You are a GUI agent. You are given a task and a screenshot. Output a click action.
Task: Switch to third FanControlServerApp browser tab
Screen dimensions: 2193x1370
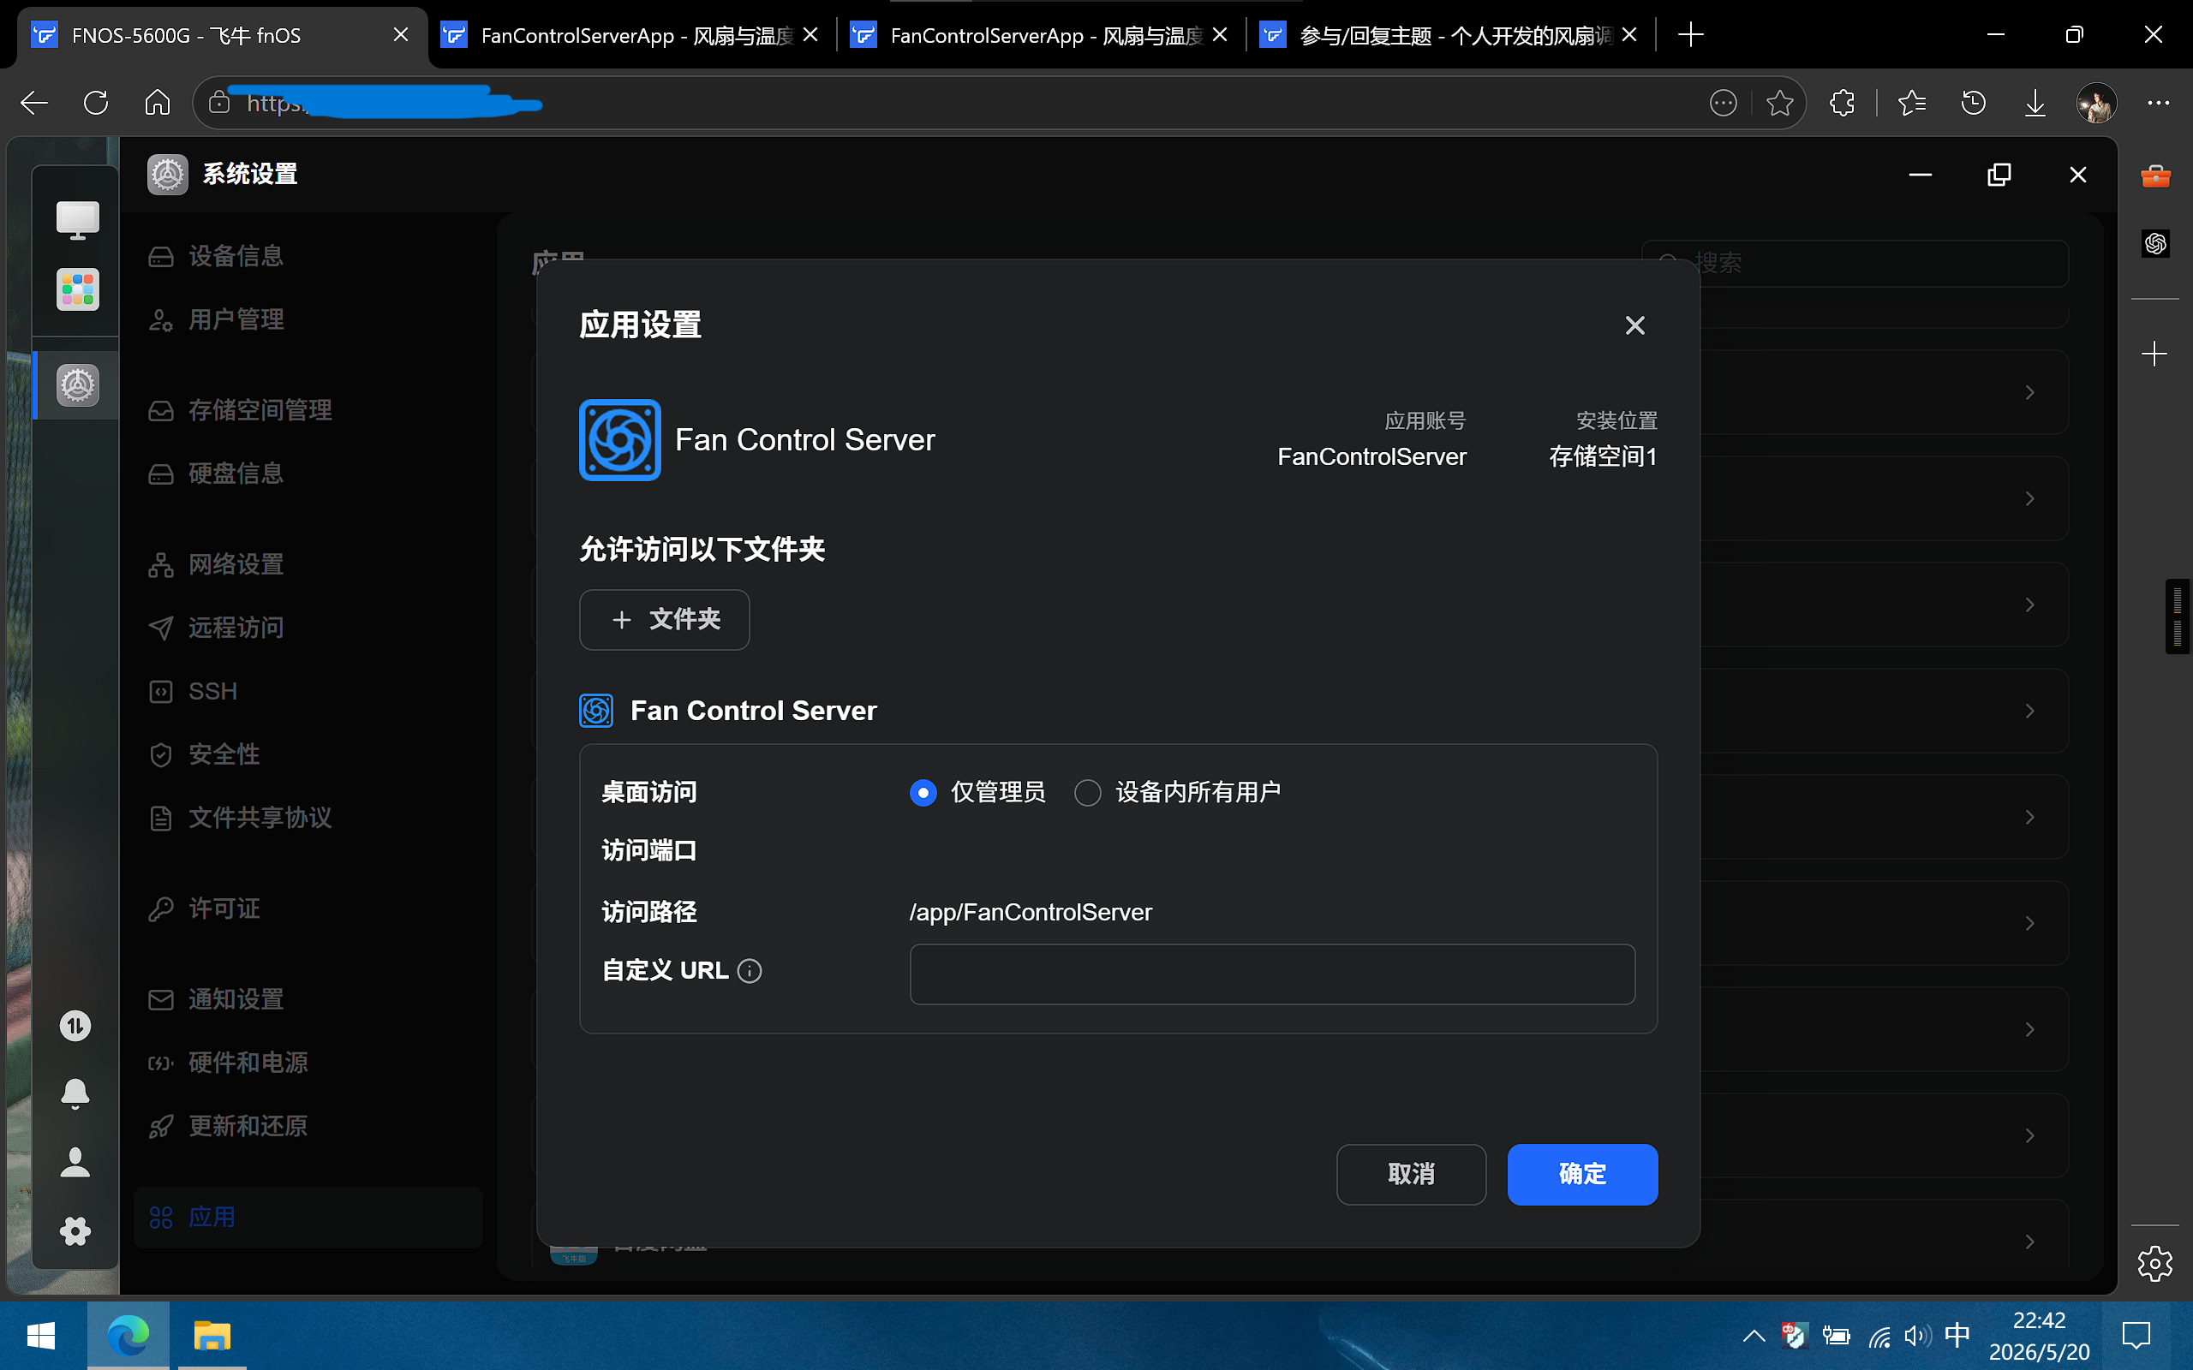[1040, 35]
